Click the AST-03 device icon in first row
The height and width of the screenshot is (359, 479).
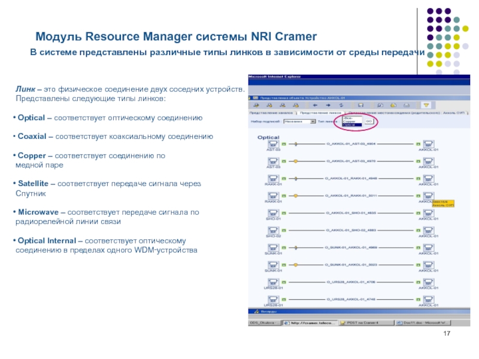272,144
